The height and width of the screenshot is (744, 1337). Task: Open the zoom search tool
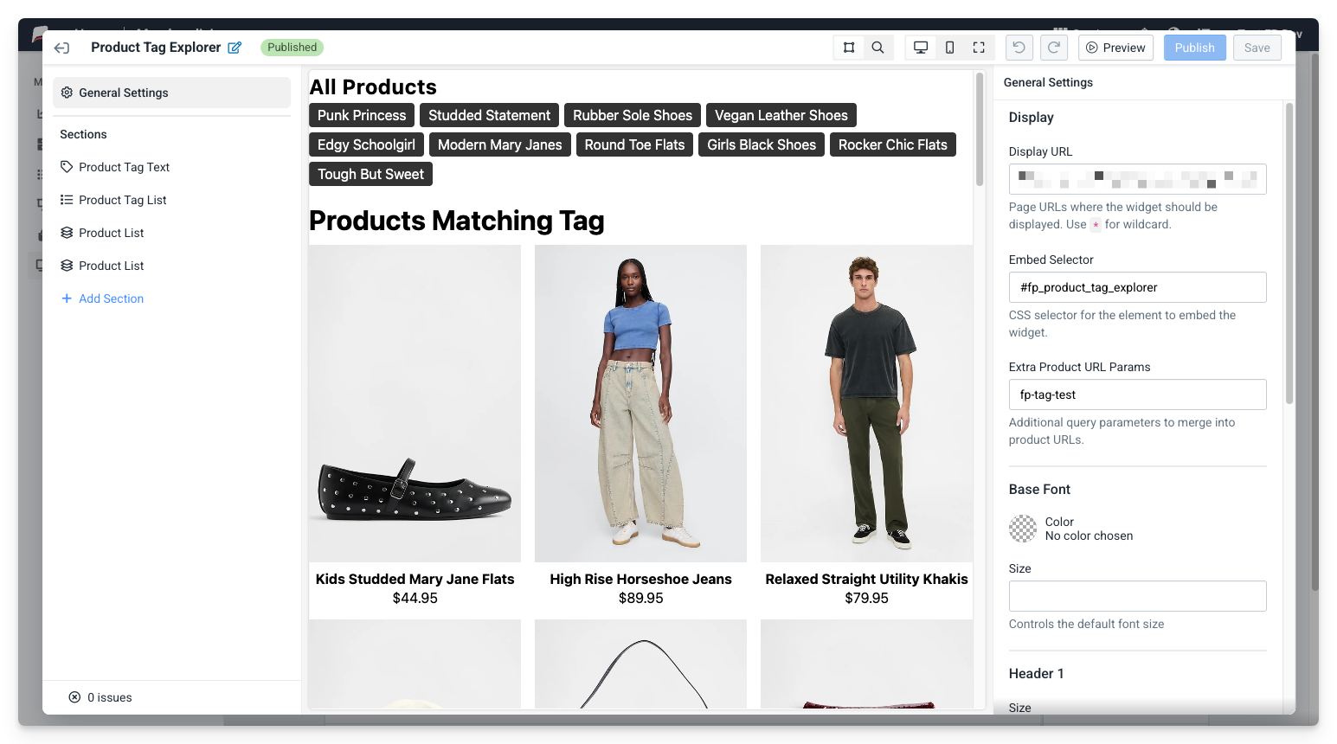(878, 48)
